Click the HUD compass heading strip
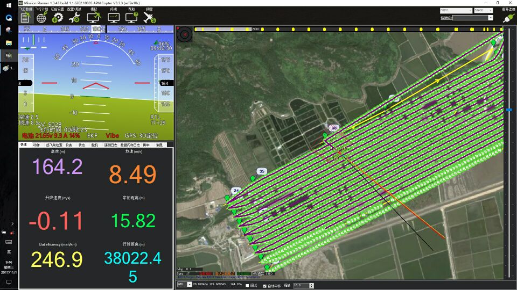The image size is (517, 290). coord(96,29)
